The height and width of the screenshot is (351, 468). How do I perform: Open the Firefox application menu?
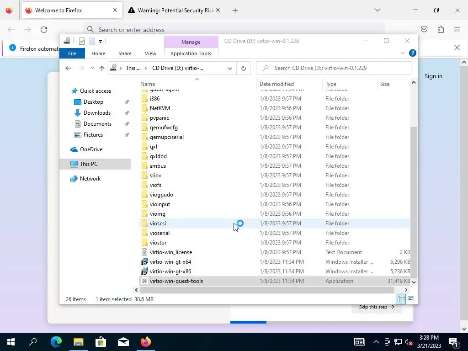457,29
